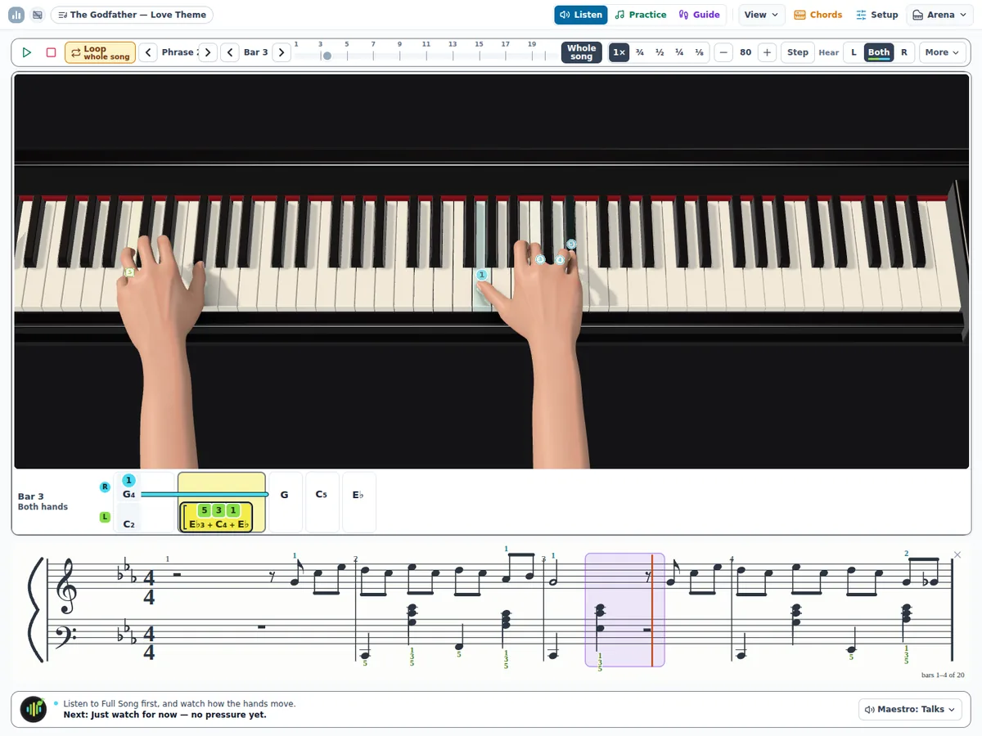The height and width of the screenshot is (736, 982).
Task: Set playback speed to ⅛
Action: (x=699, y=52)
